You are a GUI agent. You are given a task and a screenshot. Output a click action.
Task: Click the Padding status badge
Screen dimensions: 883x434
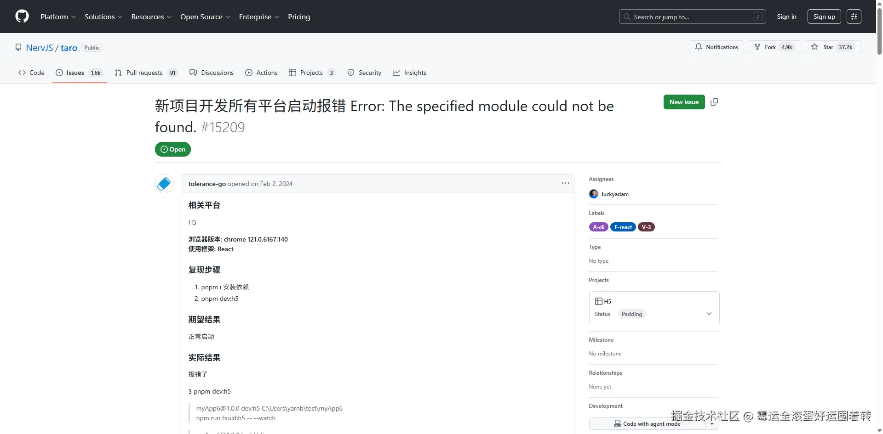632,314
